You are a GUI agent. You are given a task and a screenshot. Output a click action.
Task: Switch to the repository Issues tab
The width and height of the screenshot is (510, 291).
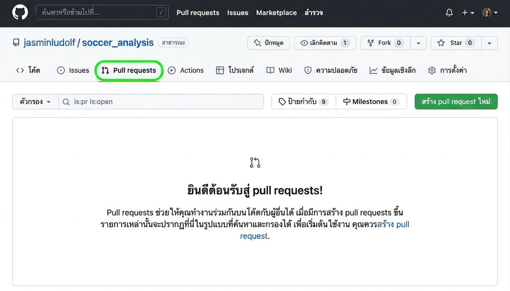coord(73,70)
